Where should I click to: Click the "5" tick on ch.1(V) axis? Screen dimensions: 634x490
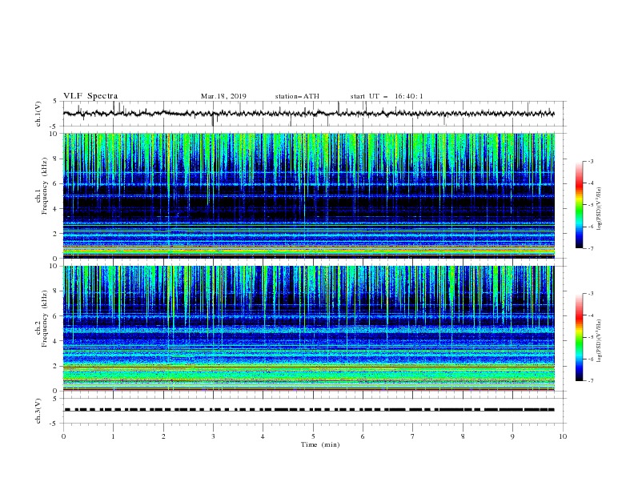[x=55, y=101]
